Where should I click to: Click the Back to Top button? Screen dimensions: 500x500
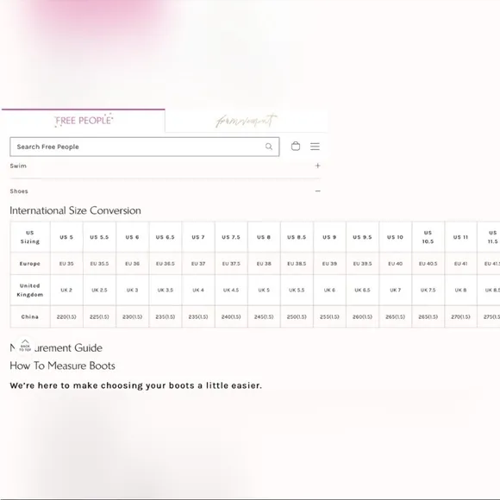[25, 346]
